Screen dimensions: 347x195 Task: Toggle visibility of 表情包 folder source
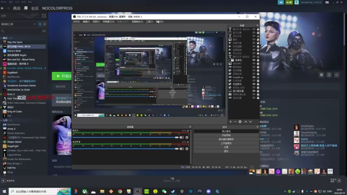click(254, 60)
